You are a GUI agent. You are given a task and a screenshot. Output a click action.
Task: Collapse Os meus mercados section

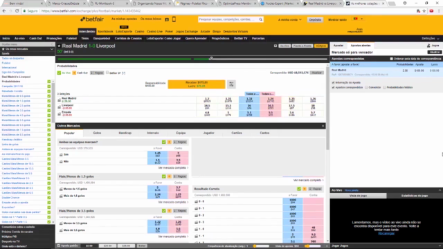pyautogui.click(x=52, y=49)
